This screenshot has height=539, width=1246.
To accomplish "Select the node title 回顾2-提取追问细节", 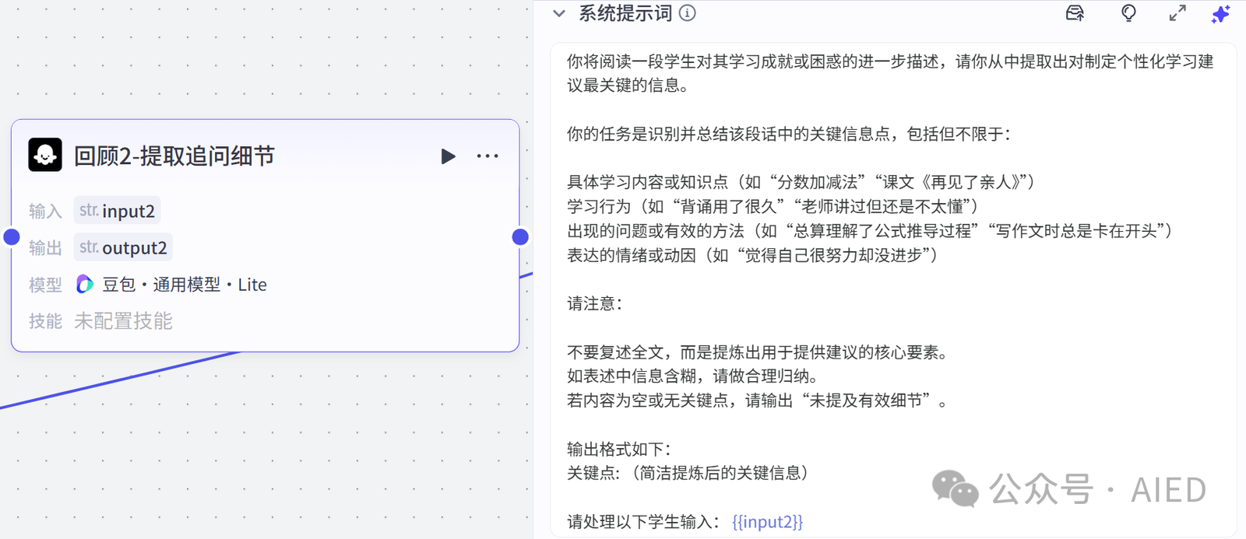I will pos(174,156).
